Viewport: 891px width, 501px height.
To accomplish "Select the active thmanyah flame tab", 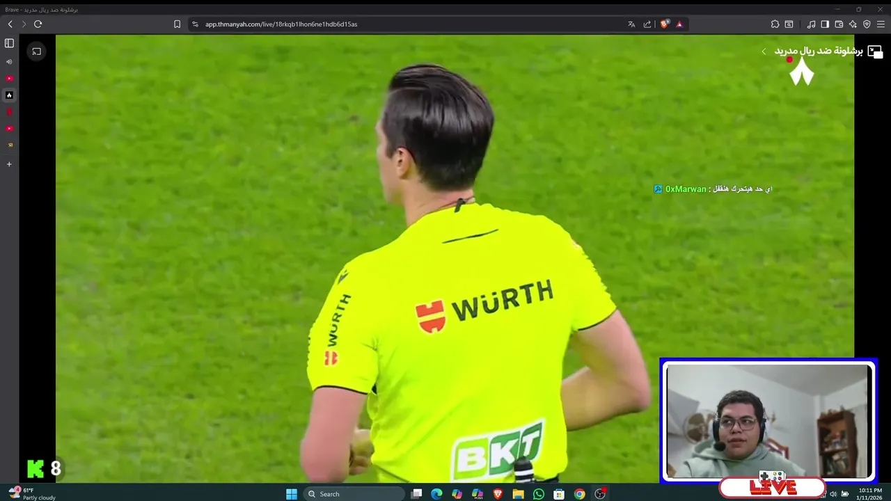I will pos(9,95).
